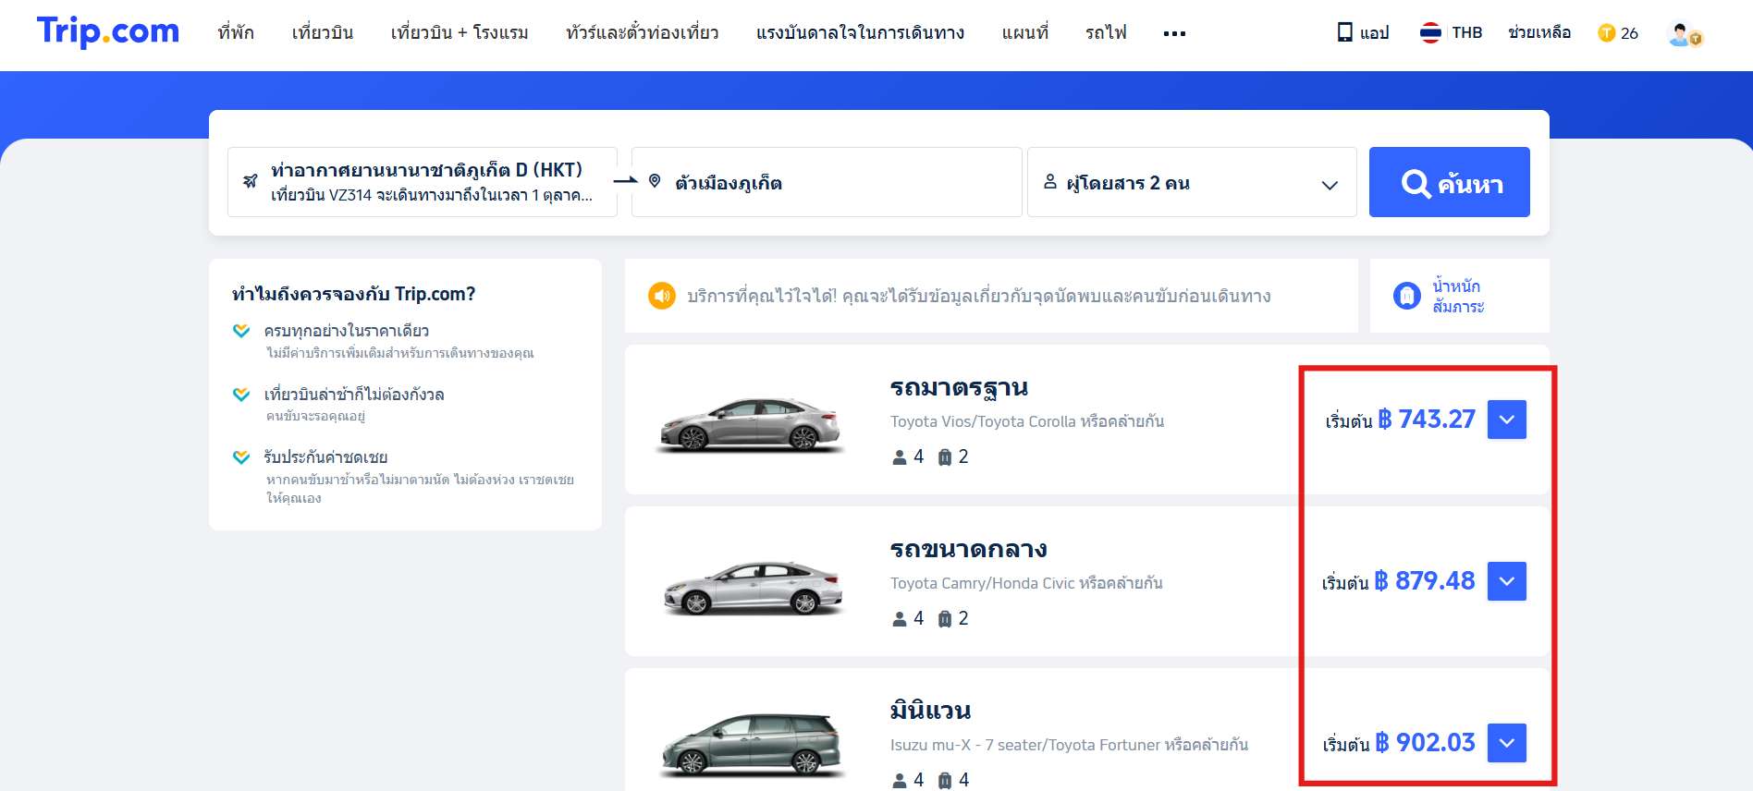Open the น้ำหนักสัมภาระ luggage info
This screenshot has height=791, width=1753.
[1459, 296]
